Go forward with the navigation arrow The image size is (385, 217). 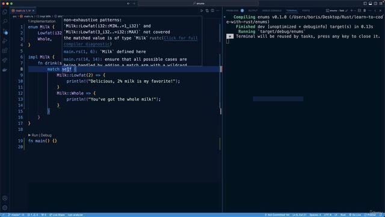click(x=134, y=4)
